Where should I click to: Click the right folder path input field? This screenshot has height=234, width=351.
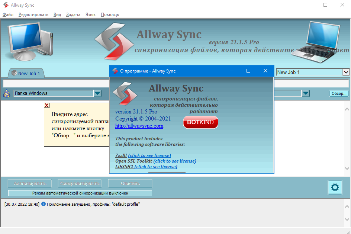(312, 83)
